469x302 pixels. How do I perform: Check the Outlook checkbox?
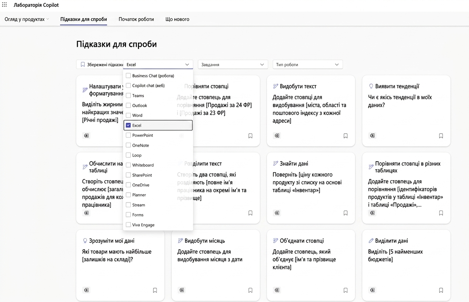click(x=128, y=105)
